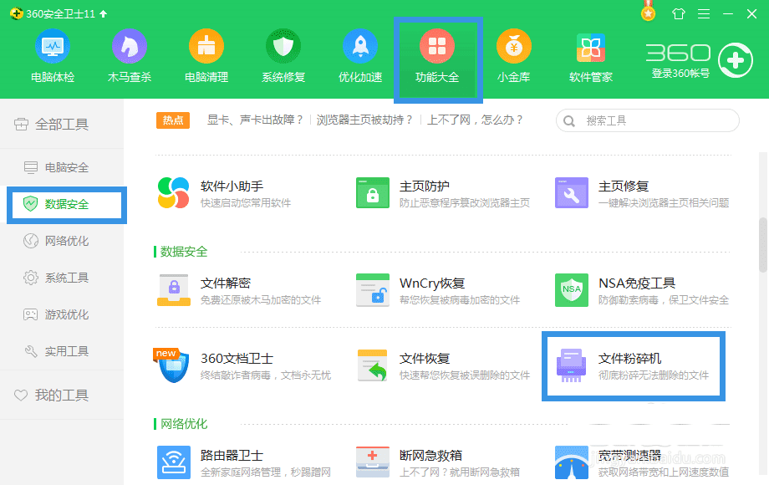The image size is (769, 485).
Task: Open the skin shirt icon
Action: [x=679, y=13]
